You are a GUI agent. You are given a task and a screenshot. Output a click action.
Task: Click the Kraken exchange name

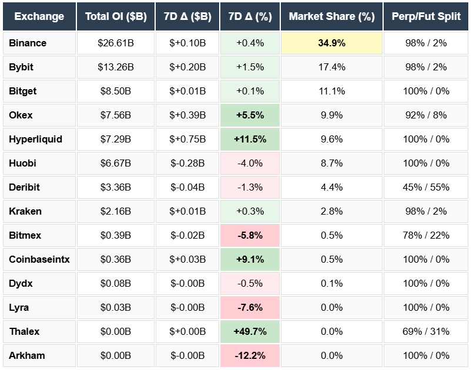coord(25,212)
